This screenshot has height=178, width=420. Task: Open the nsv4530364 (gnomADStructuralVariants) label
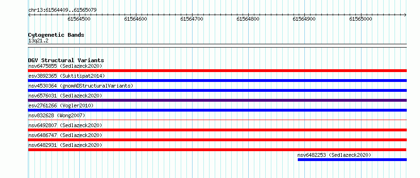click(x=81, y=86)
